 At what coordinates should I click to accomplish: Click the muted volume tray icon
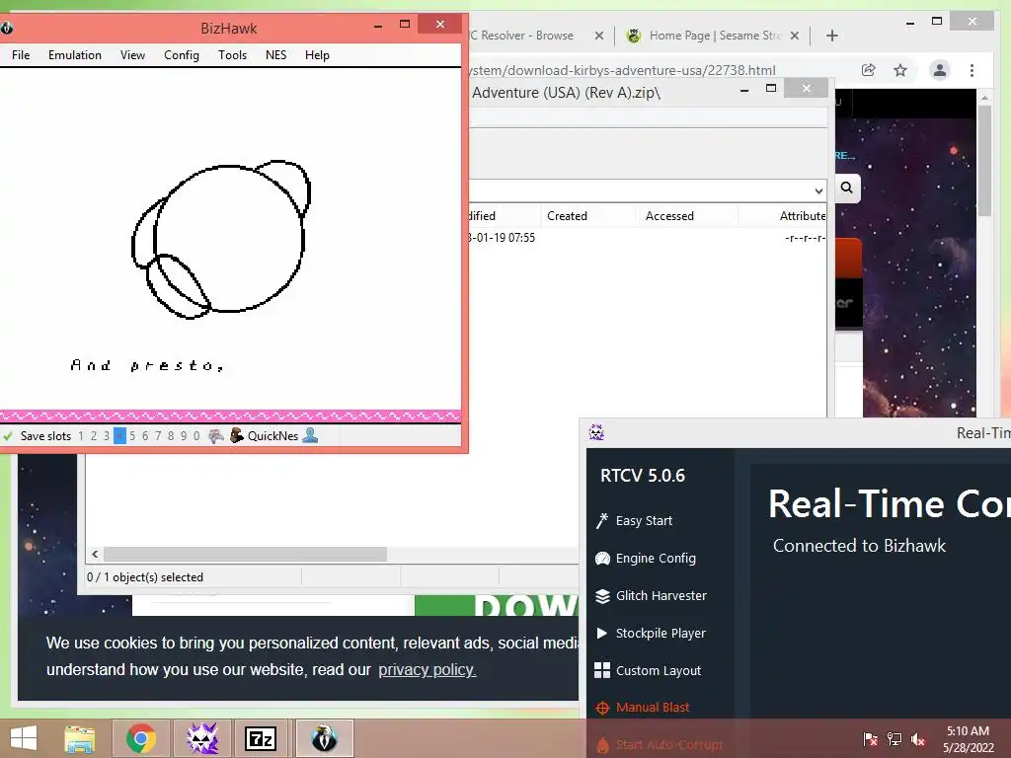point(918,738)
